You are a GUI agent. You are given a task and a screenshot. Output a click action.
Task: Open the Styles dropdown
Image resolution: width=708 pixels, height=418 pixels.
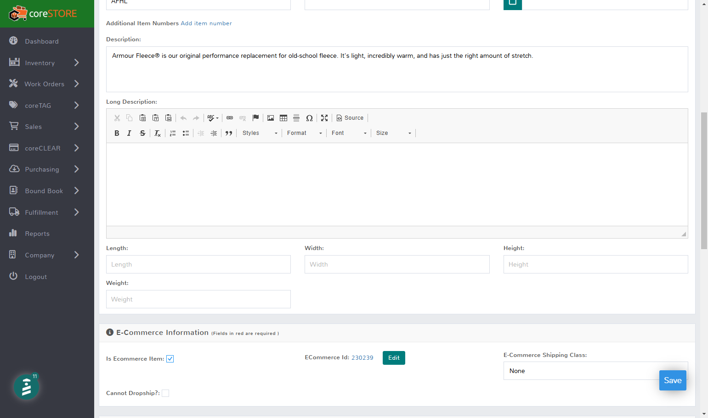260,133
